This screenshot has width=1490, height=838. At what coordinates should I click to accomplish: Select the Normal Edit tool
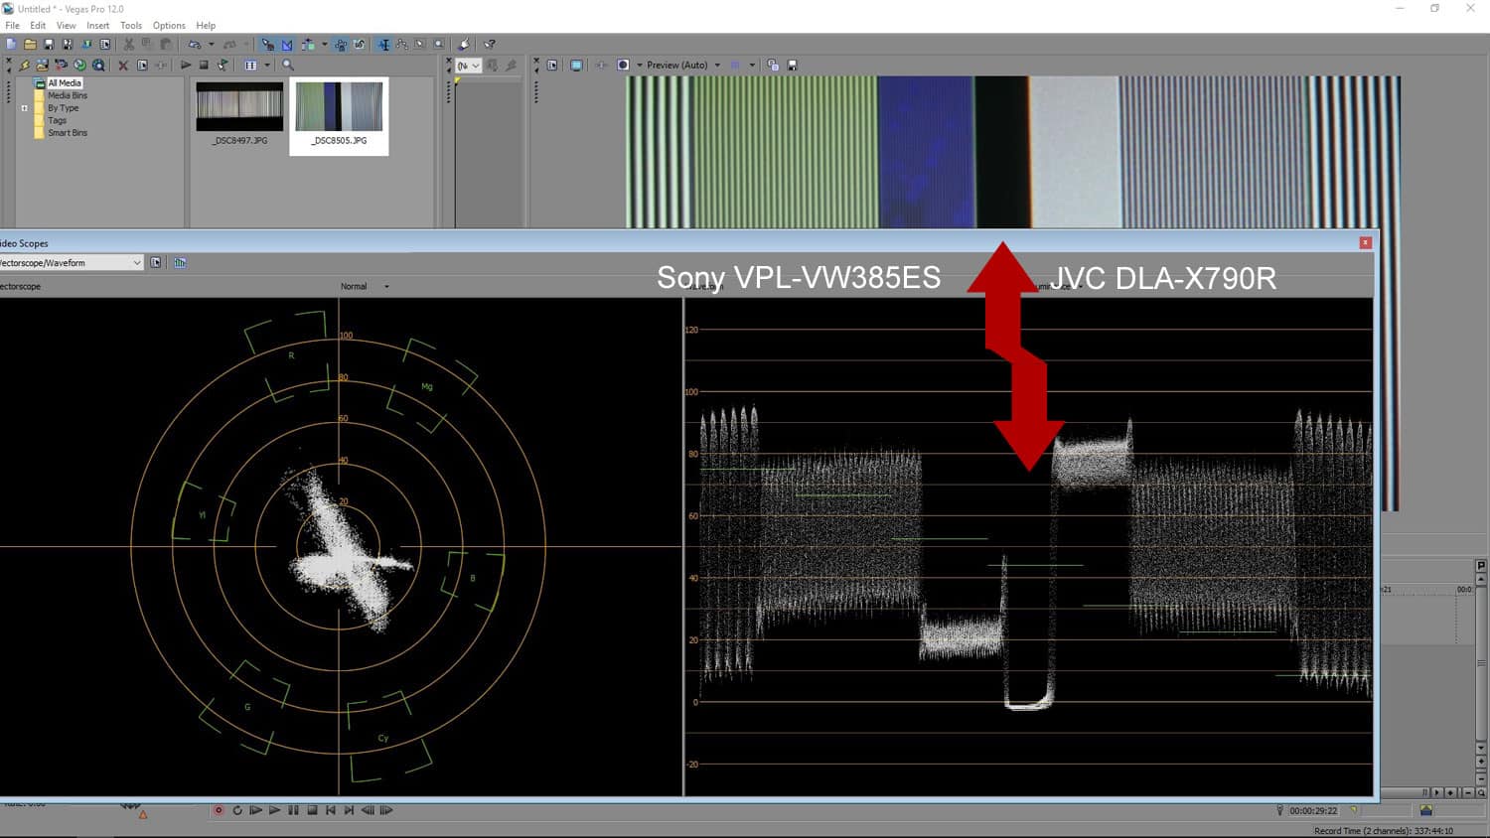click(x=383, y=44)
